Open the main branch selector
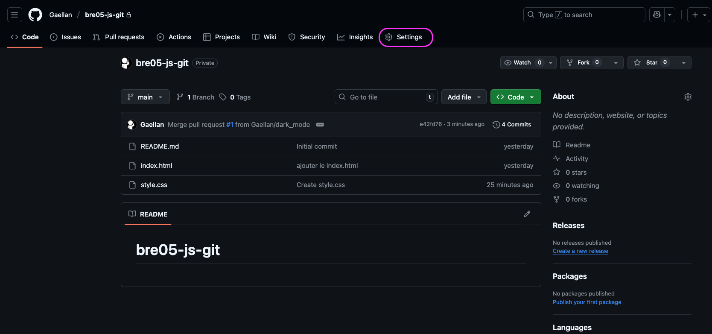 pos(145,97)
